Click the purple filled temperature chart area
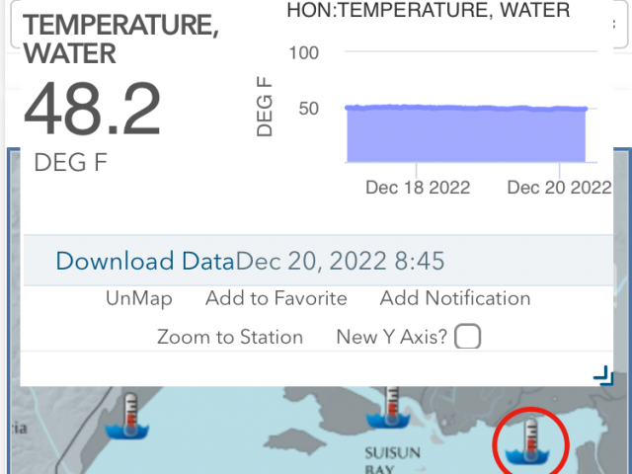The height and width of the screenshot is (474, 632). 466,134
